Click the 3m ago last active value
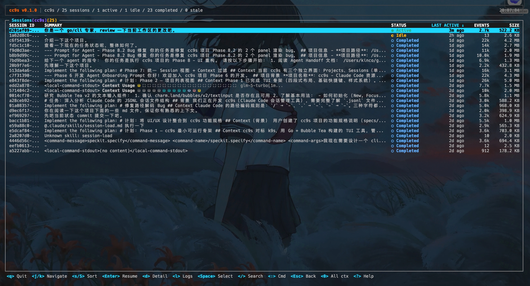Image resolution: width=530 pixels, height=286 pixels. (x=457, y=30)
